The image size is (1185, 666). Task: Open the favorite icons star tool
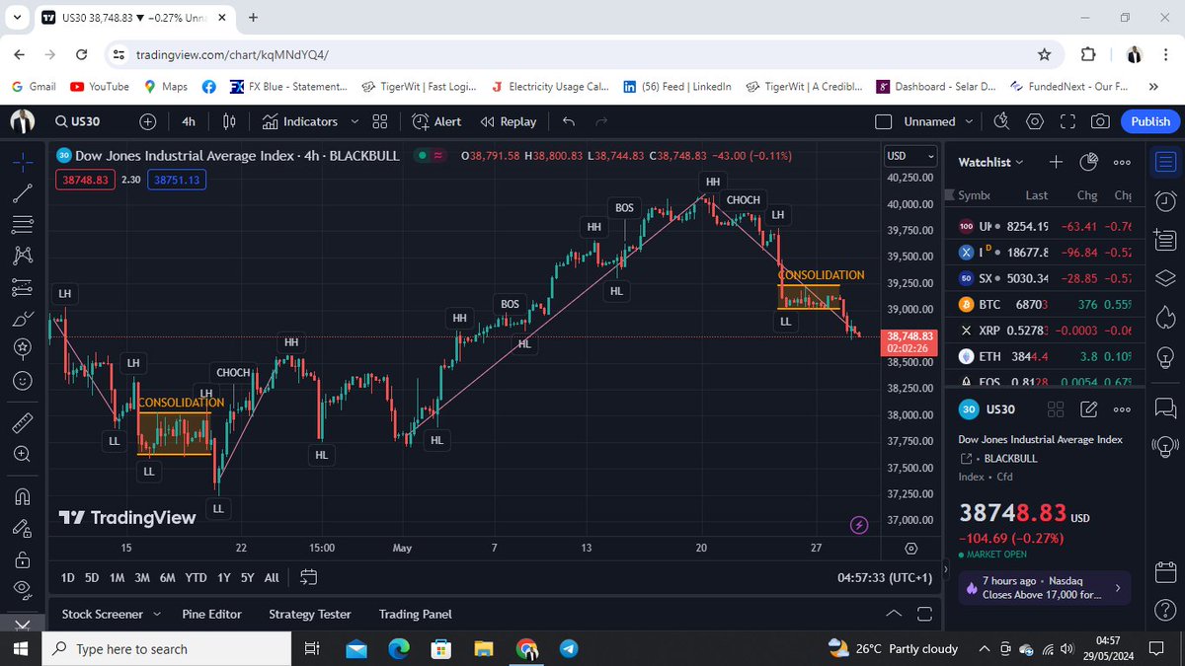click(x=23, y=348)
